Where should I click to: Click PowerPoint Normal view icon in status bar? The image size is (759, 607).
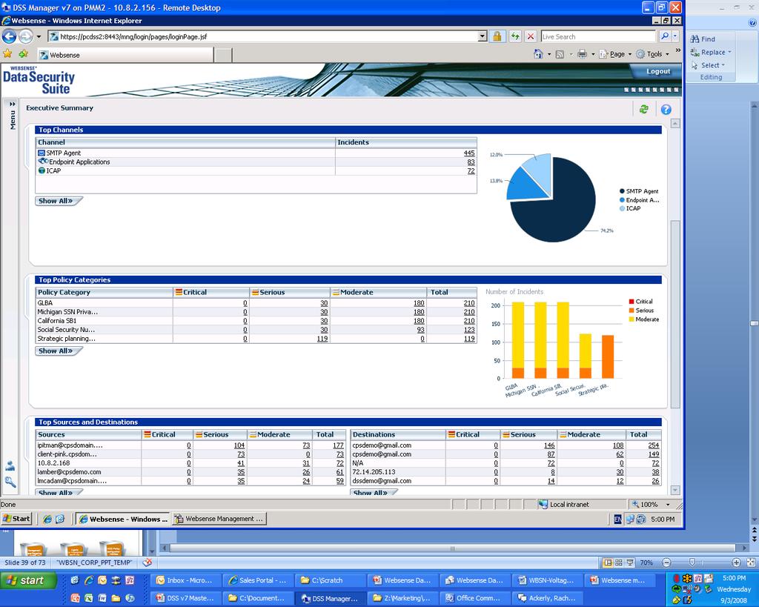pos(608,563)
